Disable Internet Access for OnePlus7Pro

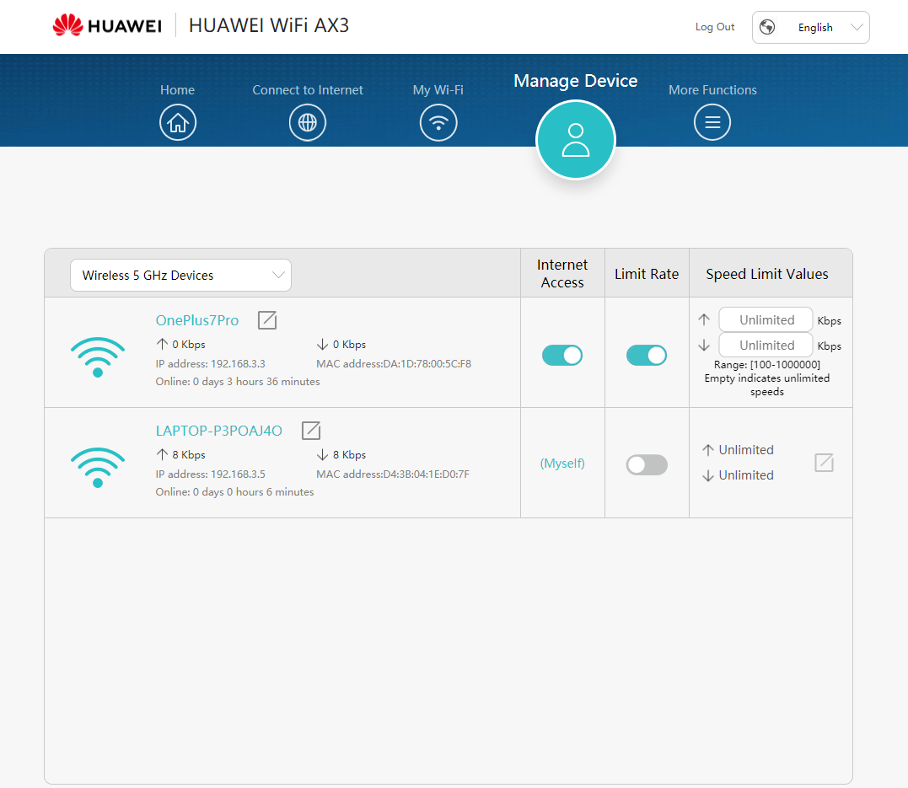tap(562, 355)
